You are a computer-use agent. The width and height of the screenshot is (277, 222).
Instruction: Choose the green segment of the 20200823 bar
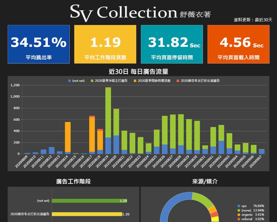(x=140, y=145)
